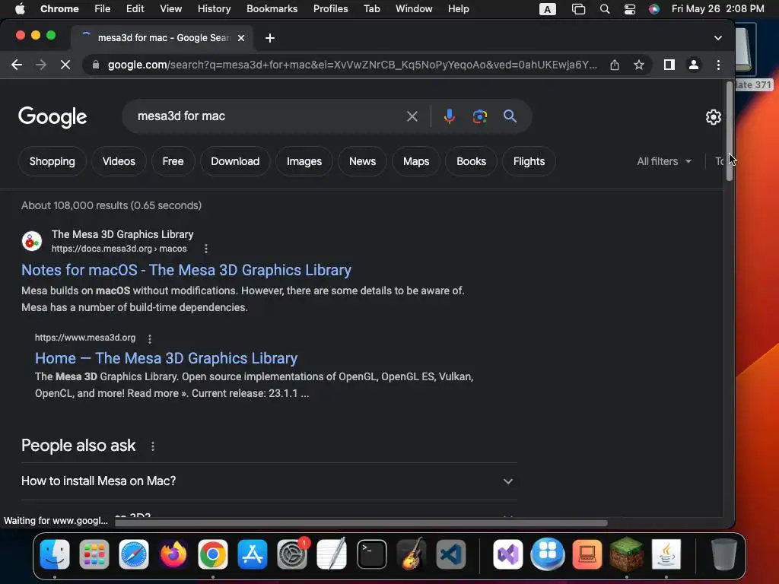Click the horizontal scrollbar at the bottom
Screen dimensions: 779x584
point(361,523)
